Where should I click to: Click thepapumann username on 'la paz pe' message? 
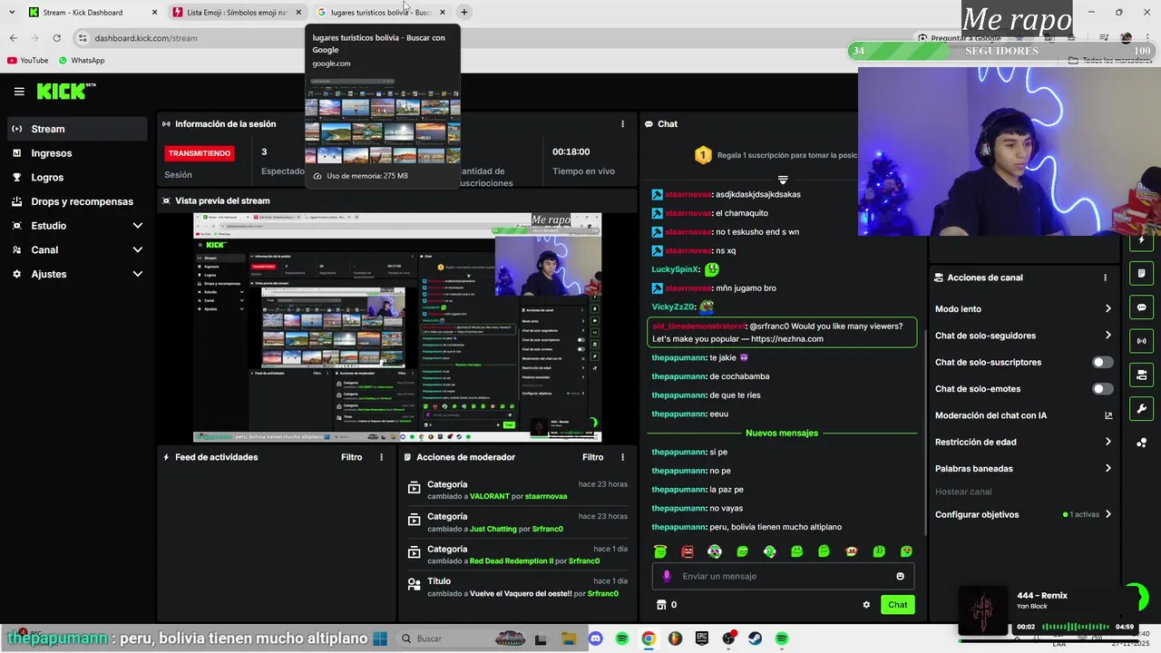tap(678, 490)
